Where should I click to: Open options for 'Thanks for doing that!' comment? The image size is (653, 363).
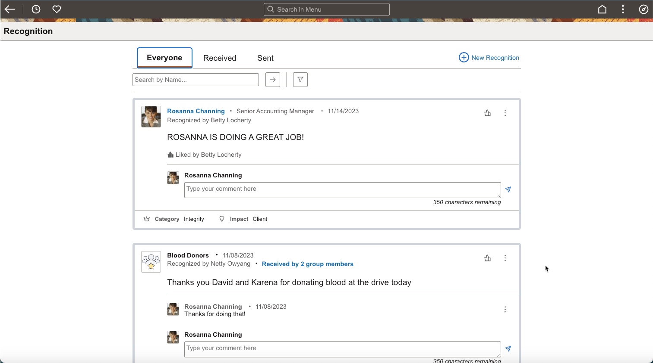coord(505,310)
